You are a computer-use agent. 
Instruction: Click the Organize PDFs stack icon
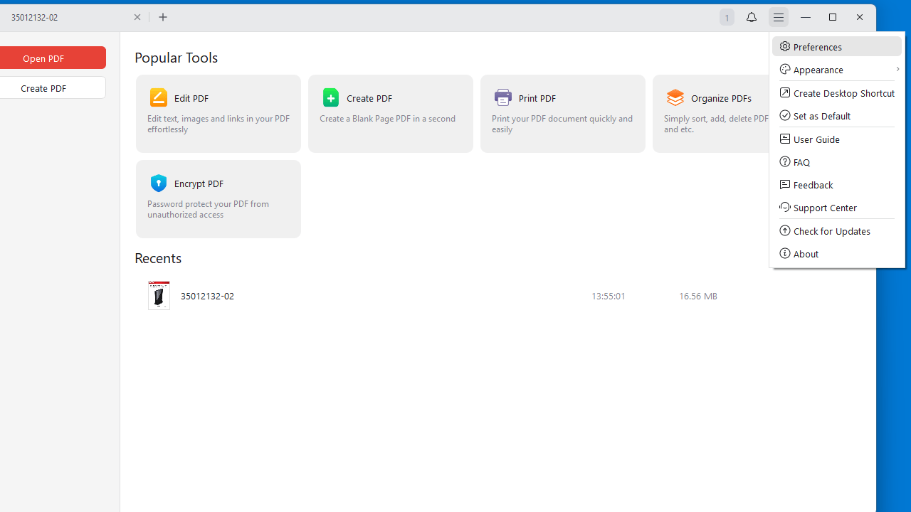coord(675,97)
